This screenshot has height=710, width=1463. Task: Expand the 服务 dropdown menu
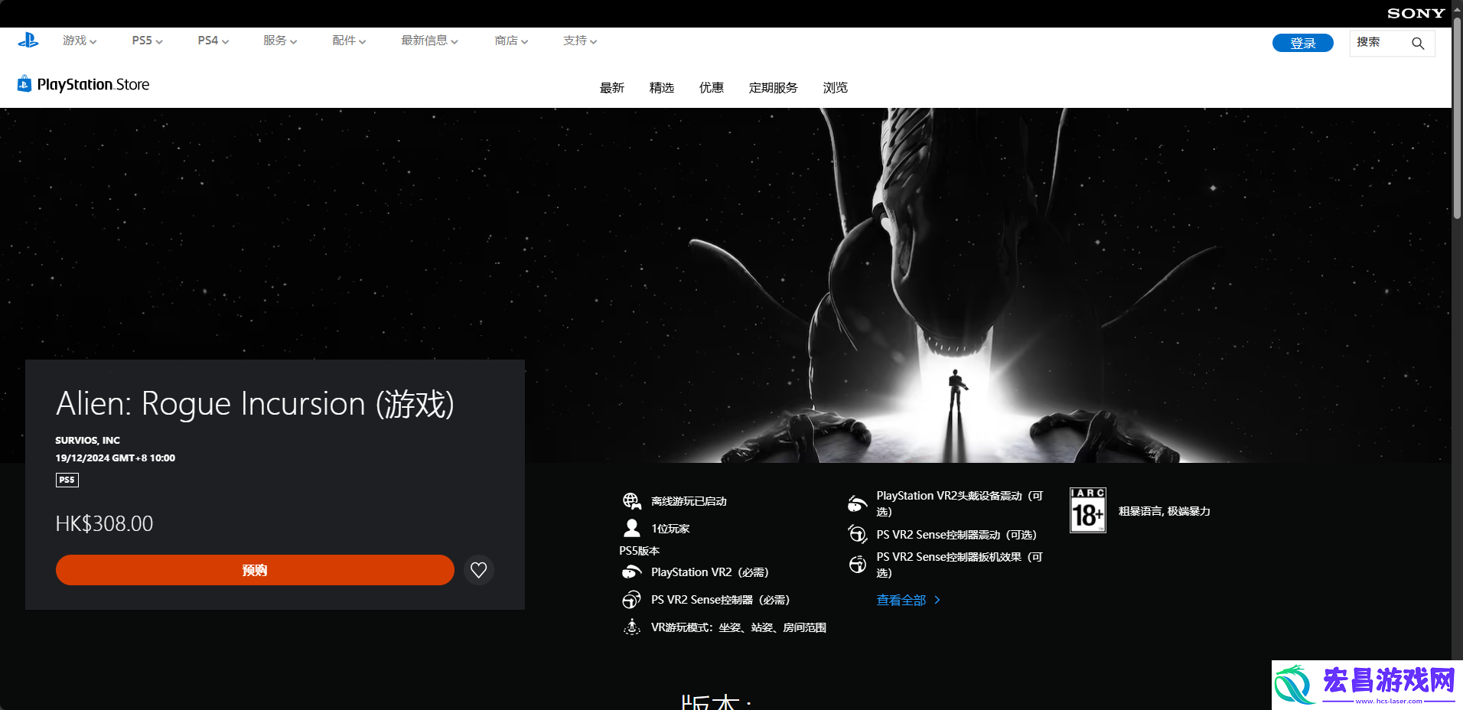[x=280, y=41]
